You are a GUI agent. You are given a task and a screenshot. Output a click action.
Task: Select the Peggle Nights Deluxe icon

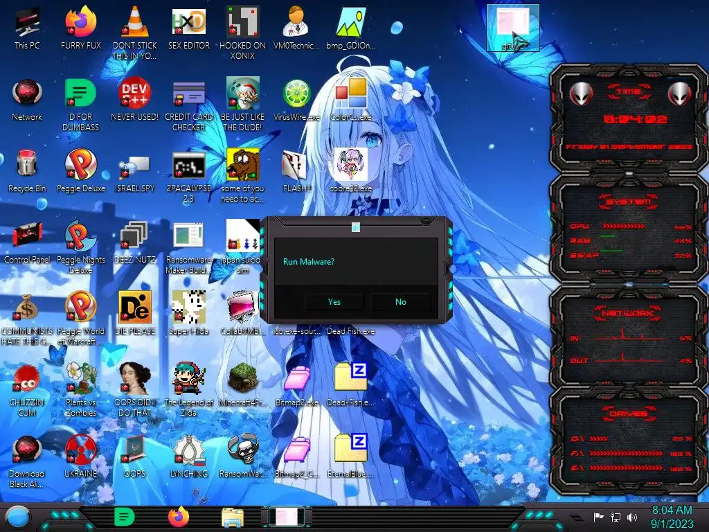tap(81, 247)
